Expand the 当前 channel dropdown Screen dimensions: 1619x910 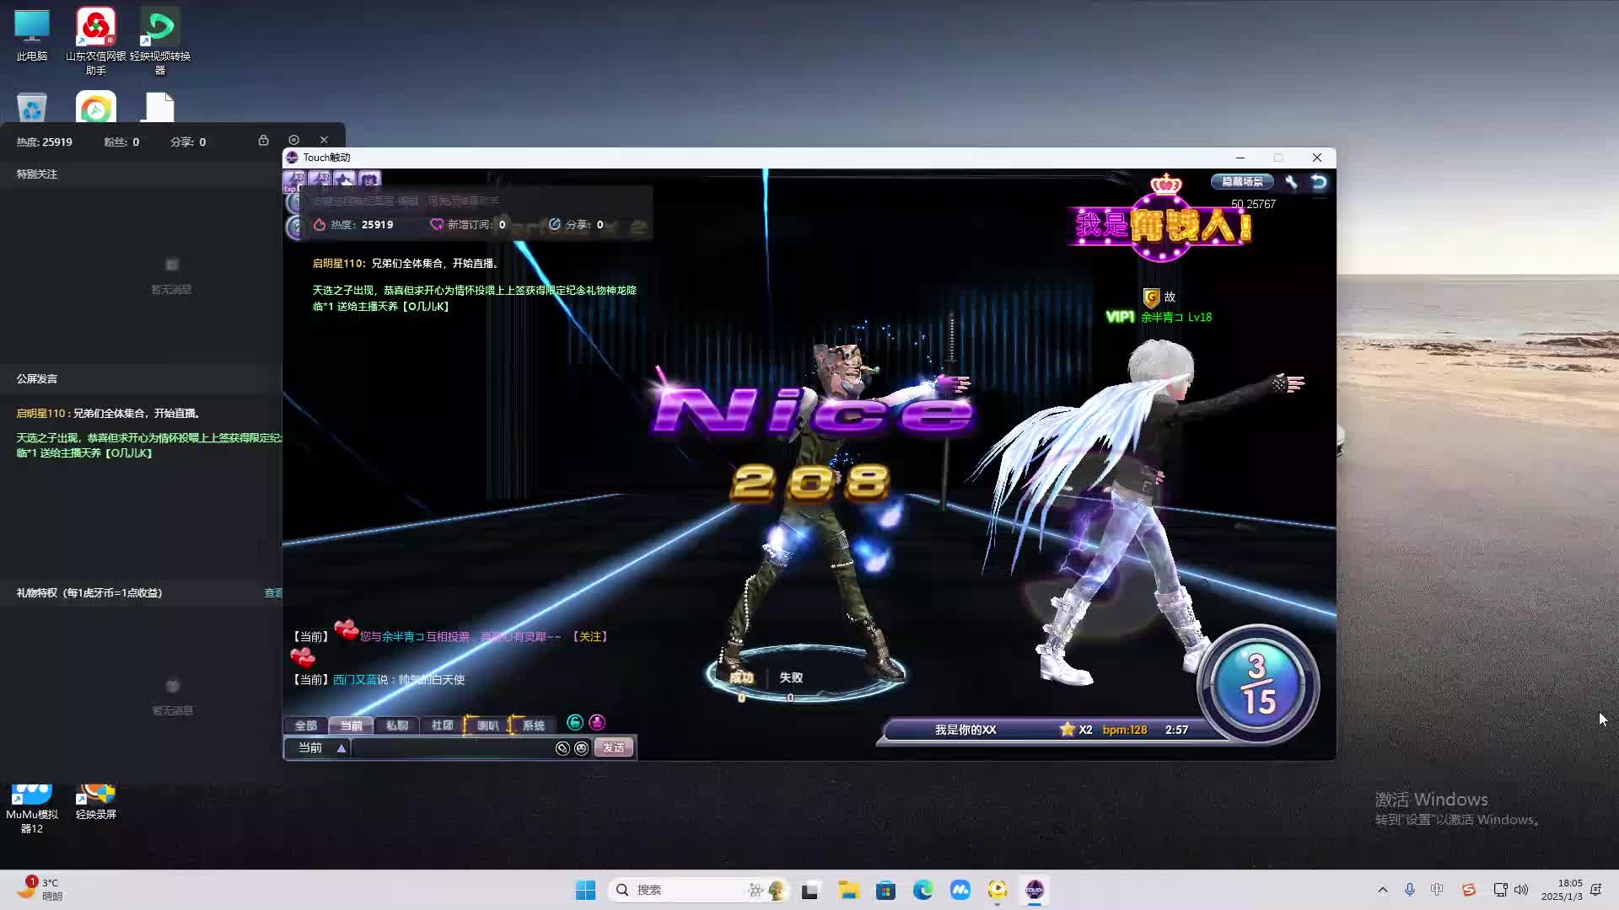click(x=342, y=748)
